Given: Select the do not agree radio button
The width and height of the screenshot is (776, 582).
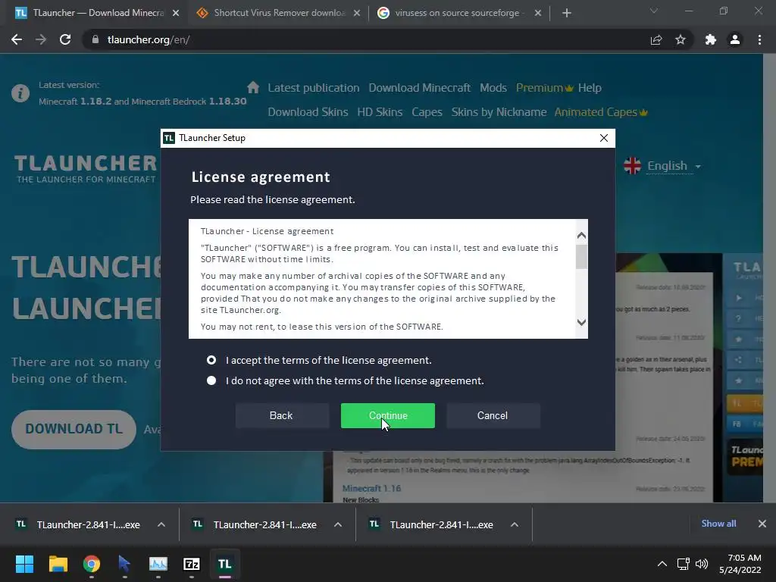Looking at the screenshot, I should click(211, 380).
